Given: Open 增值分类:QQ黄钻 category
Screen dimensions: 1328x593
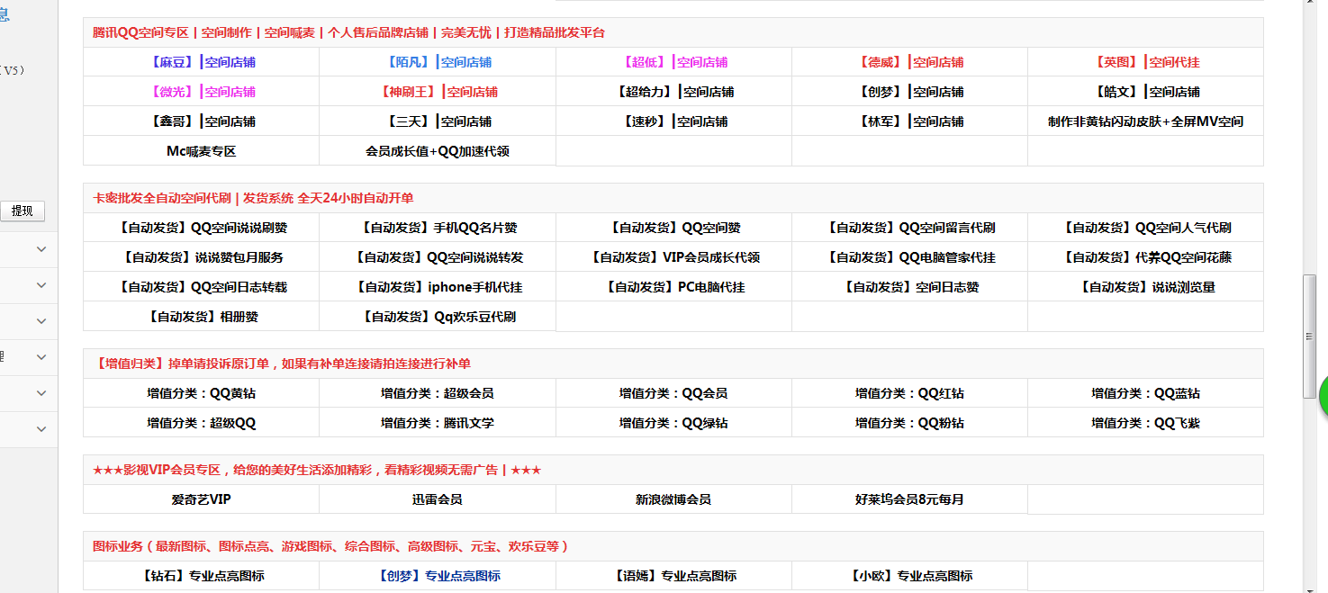Looking at the screenshot, I should coord(202,393).
